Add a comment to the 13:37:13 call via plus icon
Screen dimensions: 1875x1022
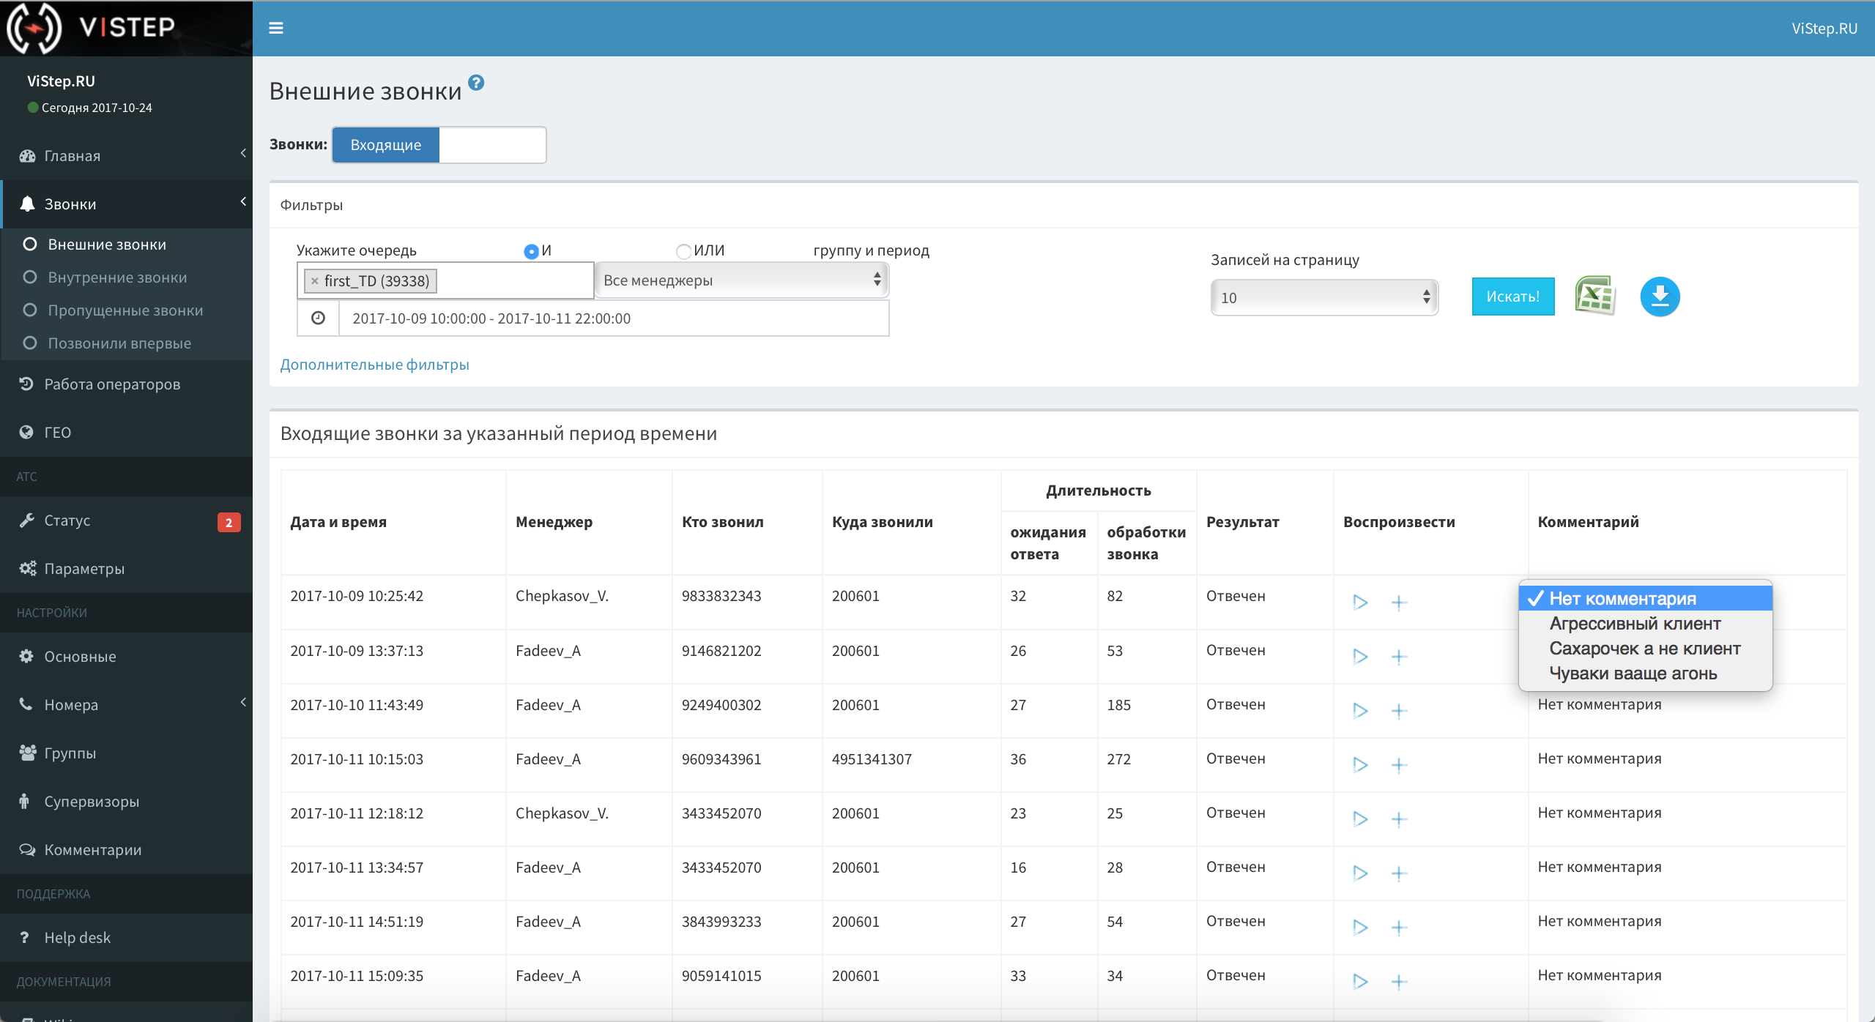[1399, 656]
